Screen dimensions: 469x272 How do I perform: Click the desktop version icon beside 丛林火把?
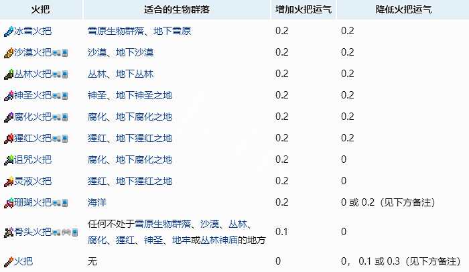point(56,74)
